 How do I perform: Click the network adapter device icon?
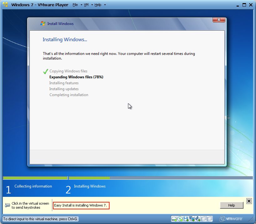tap(192, 219)
